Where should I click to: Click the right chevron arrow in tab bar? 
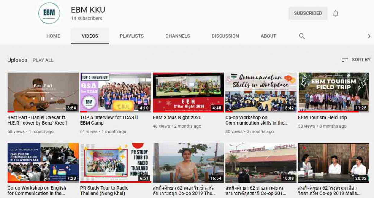click(369, 36)
